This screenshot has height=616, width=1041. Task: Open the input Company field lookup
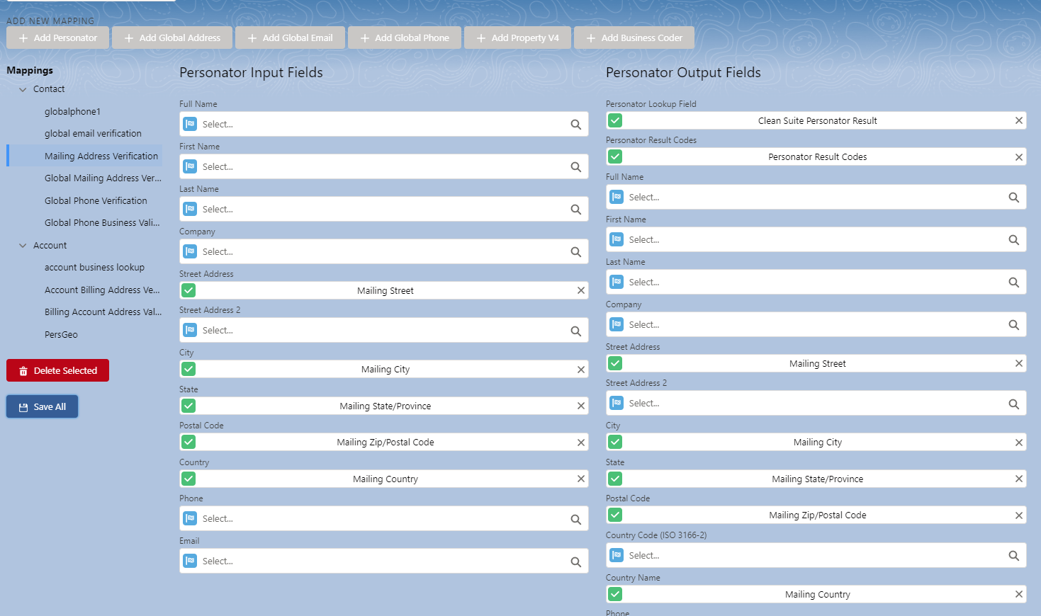tap(383, 252)
